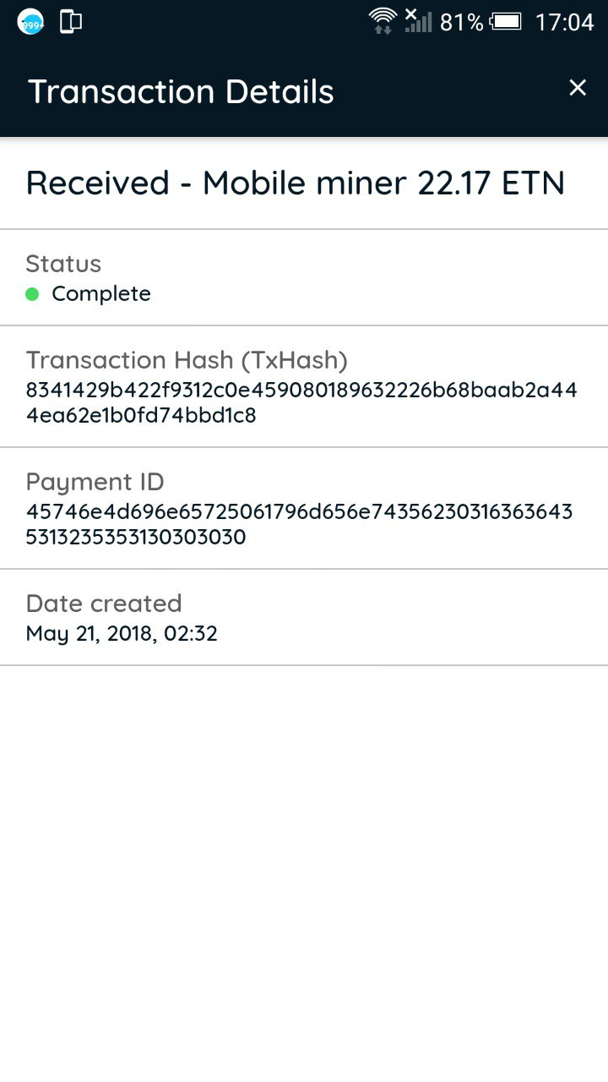
Task: Tap the battery icon
Action: (x=507, y=22)
